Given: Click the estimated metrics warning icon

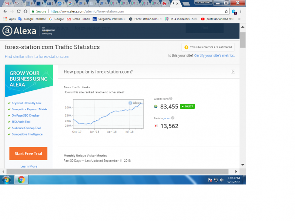Looking at the screenshot, I should (x=186, y=47).
